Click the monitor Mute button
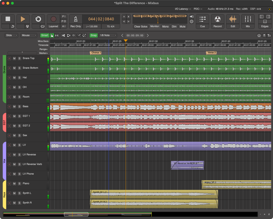273x219 pixels. [x=182, y=26]
